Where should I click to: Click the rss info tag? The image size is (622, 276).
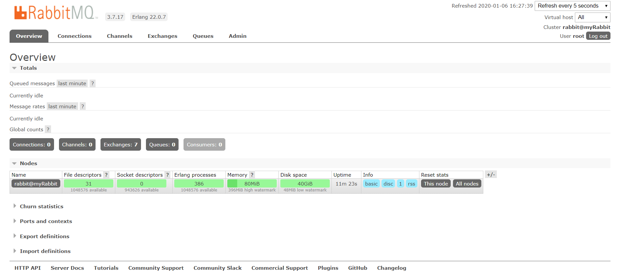(411, 184)
